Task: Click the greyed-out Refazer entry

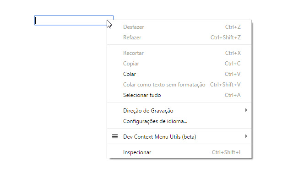Action: (x=179, y=38)
